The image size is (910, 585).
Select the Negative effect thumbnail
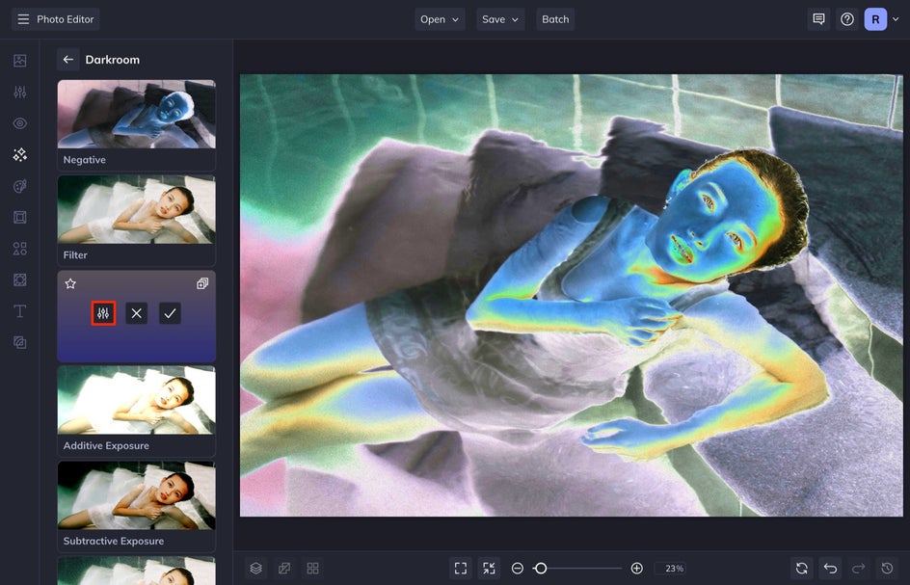pos(136,124)
